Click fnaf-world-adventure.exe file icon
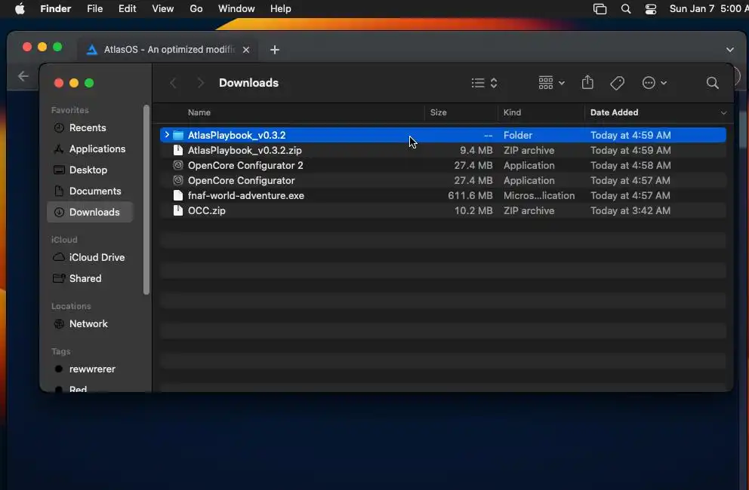Screen dimensions: 749x490 point(178,195)
